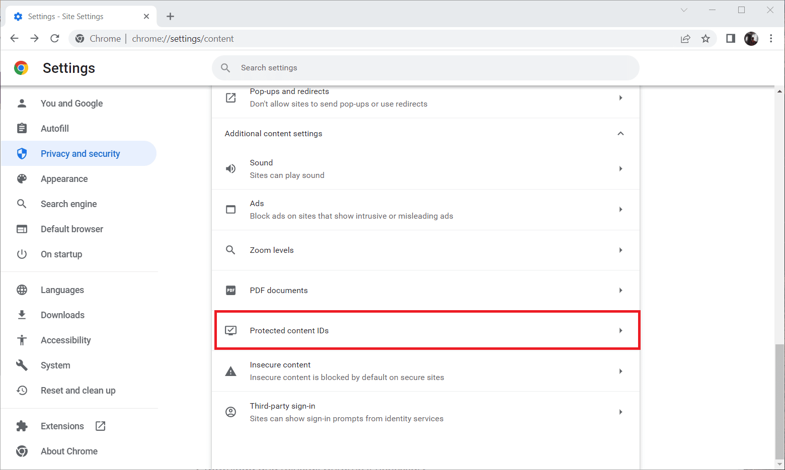
Task: Click the speaker icon next to Sound
Action: pyautogui.click(x=230, y=169)
